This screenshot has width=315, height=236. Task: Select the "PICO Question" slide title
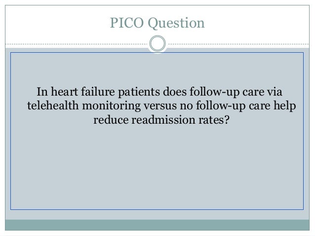point(157,23)
